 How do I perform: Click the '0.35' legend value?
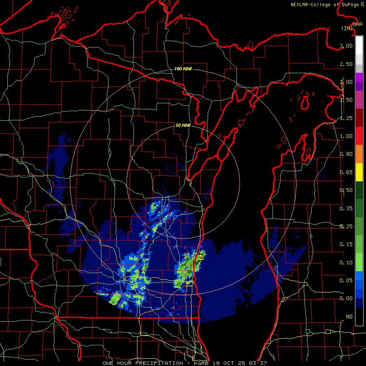(x=346, y=209)
